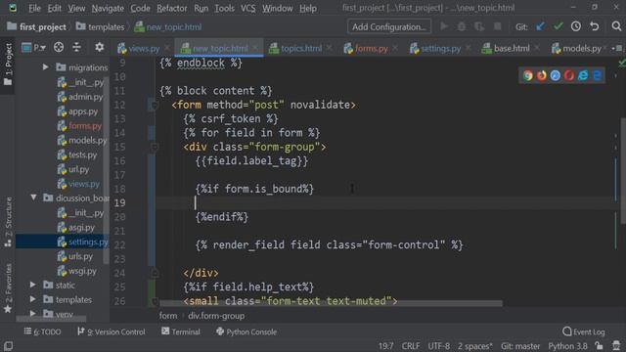The width and height of the screenshot is (626, 352).
Task: Change CRLF line separator in status bar
Action: pyautogui.click(x=411, y=345)
